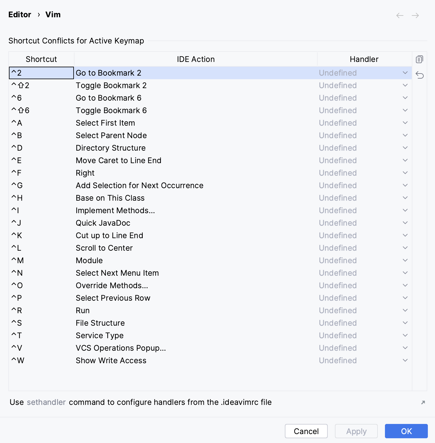This screenshot has width=435, height=443.
Task: Confirm settings with the OK button
Action: pos(406,431)
